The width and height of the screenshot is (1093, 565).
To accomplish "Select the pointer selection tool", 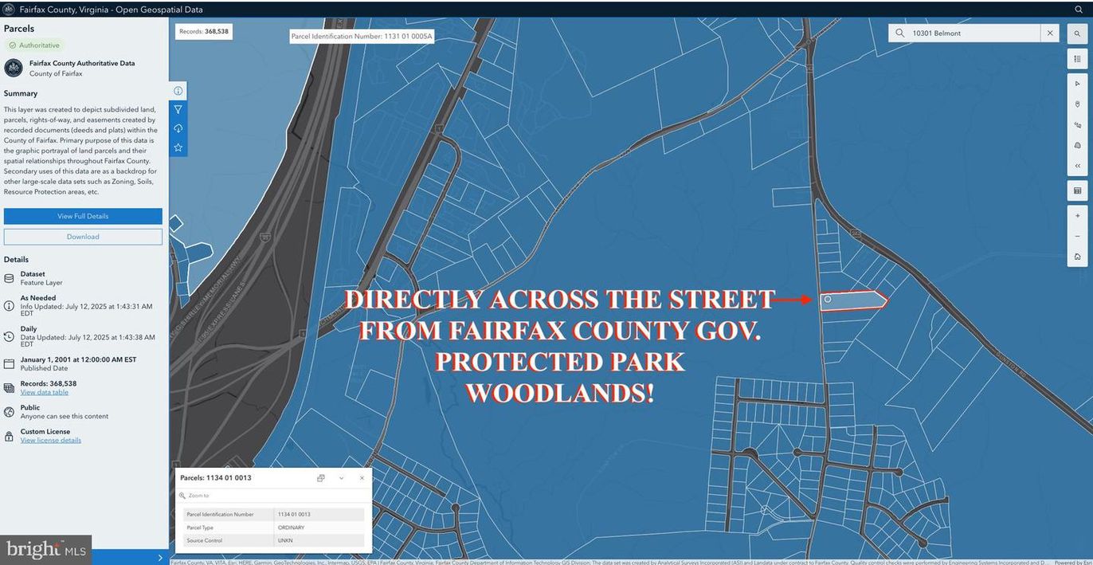I will point(1077,84).
